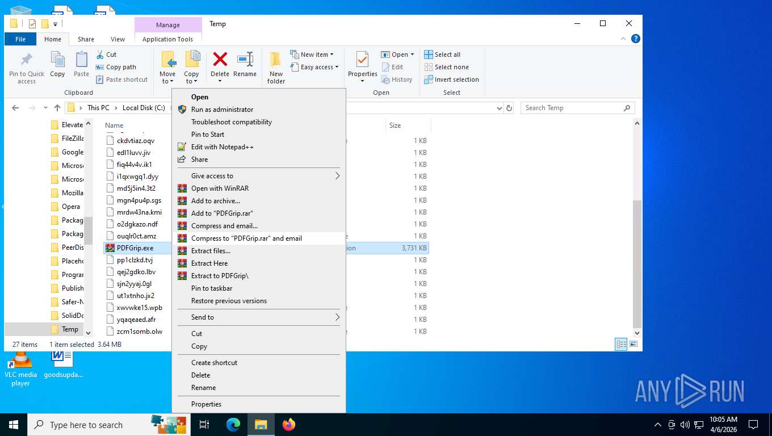The image size is (772, 436).
Task: Click Pin to Quick access icon
Action: click(x=26, y=60)
